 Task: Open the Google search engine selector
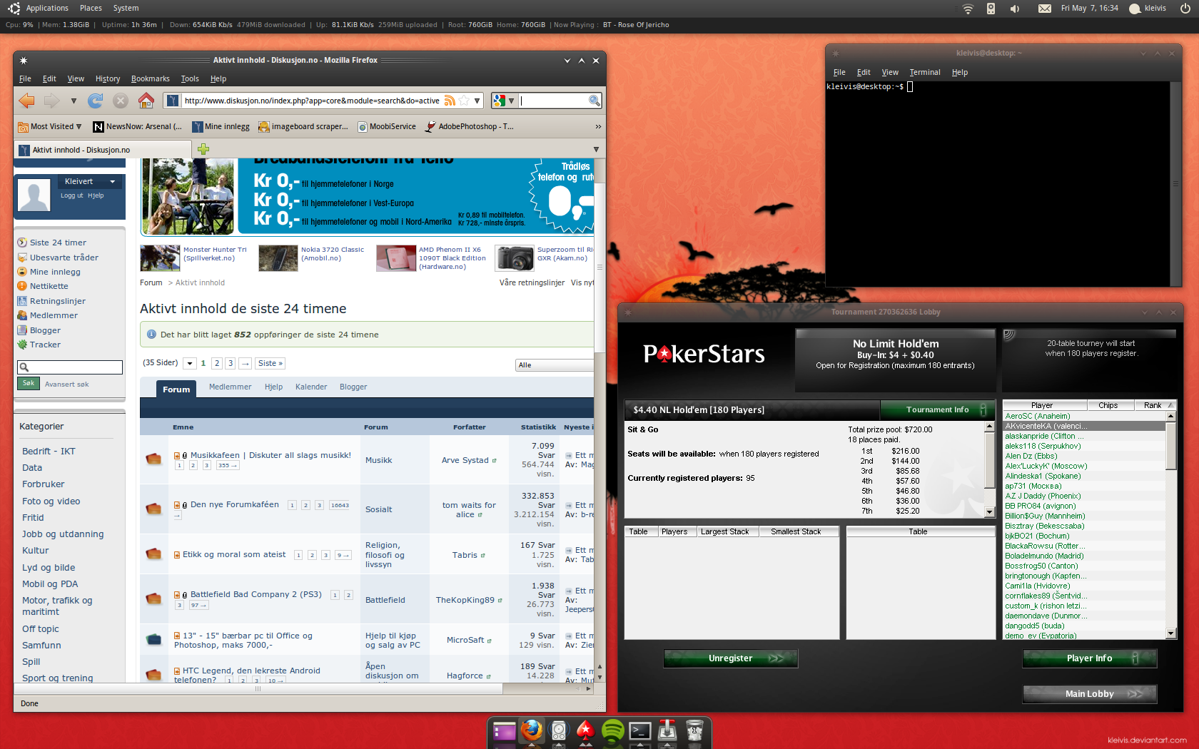pos(504,101)
